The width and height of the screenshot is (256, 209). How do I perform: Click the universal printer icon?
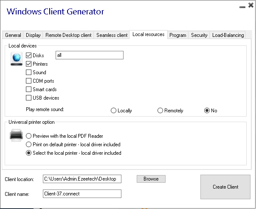click(16, 136)
